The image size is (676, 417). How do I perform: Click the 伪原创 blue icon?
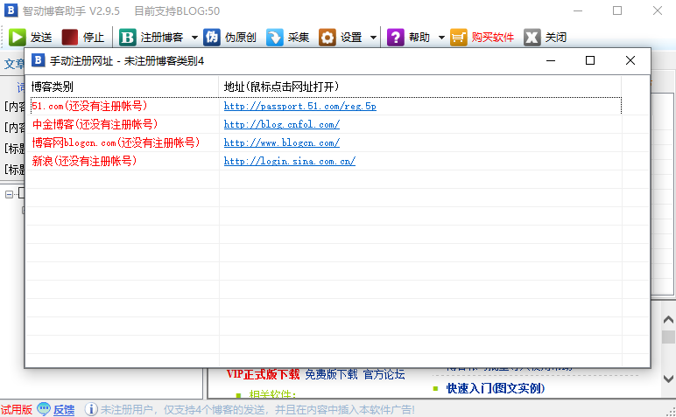[212, 38]
